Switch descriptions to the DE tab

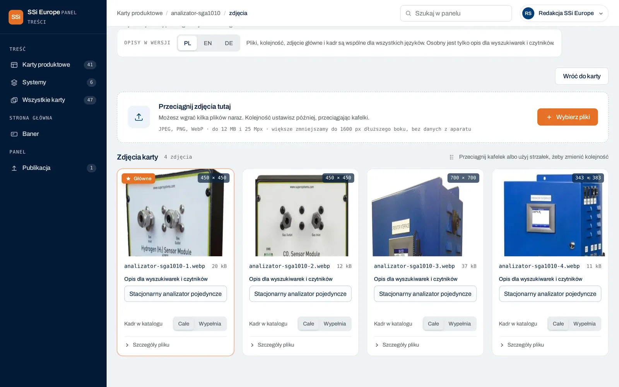click(229, 43)
